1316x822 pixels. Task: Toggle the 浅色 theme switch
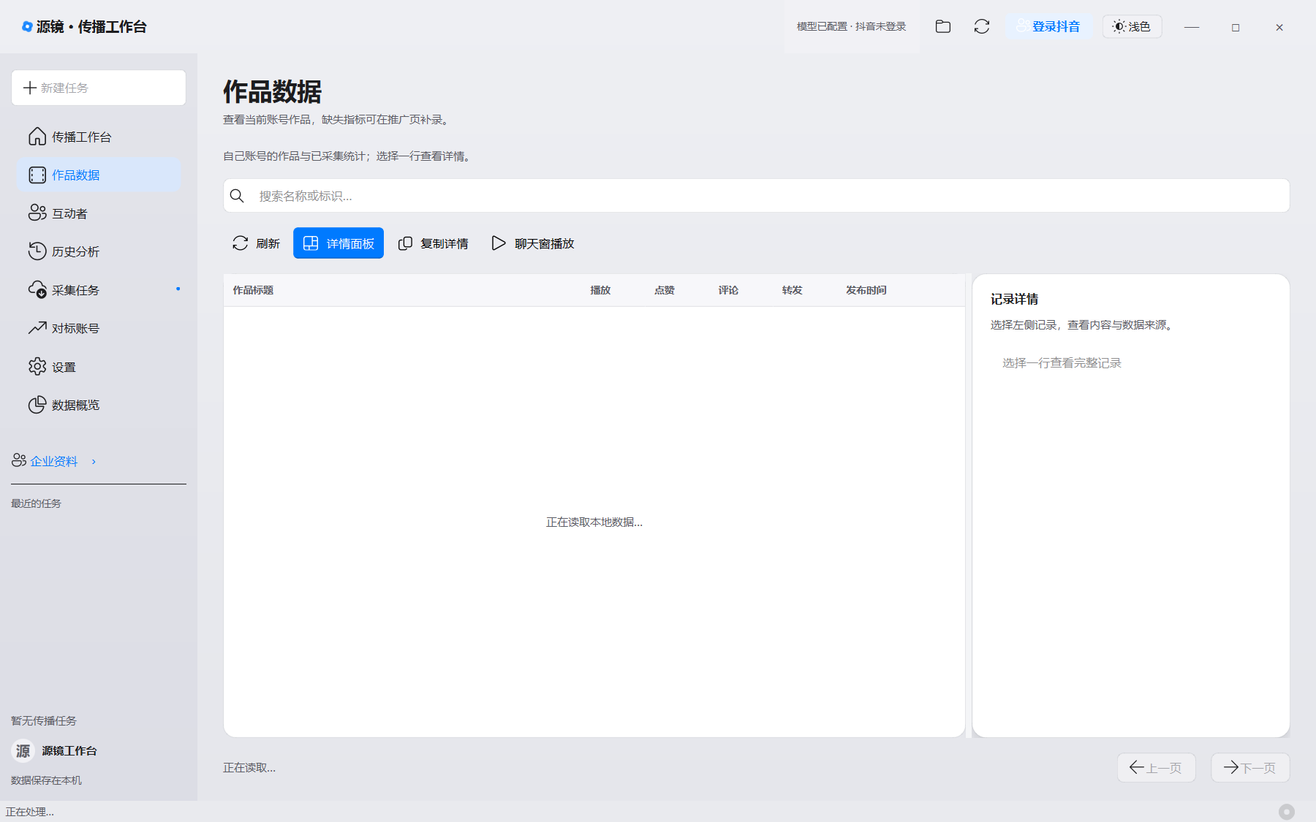click(1132, 26)
